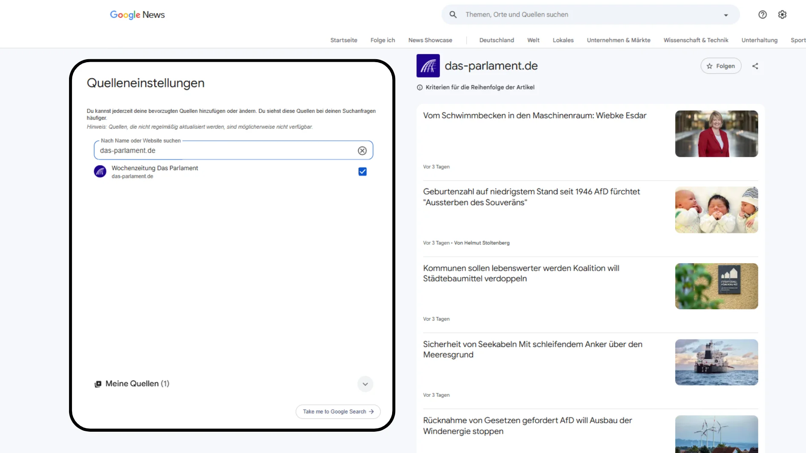
Task: Go to the Startseite tab
Action: click(x=344, y=40)
